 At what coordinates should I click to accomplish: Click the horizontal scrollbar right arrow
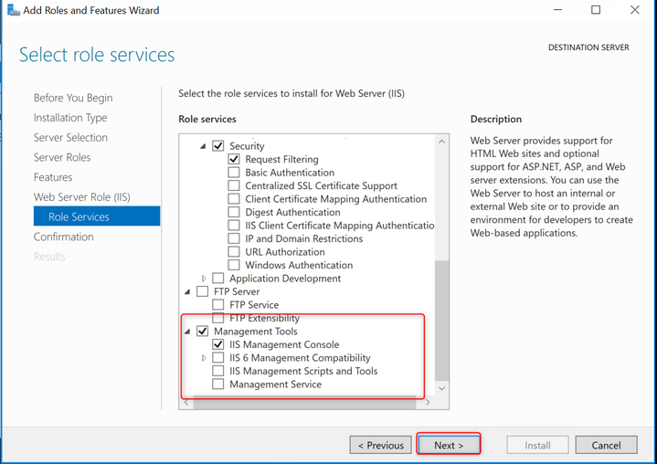pyautogui.click(x=428, y=403)
